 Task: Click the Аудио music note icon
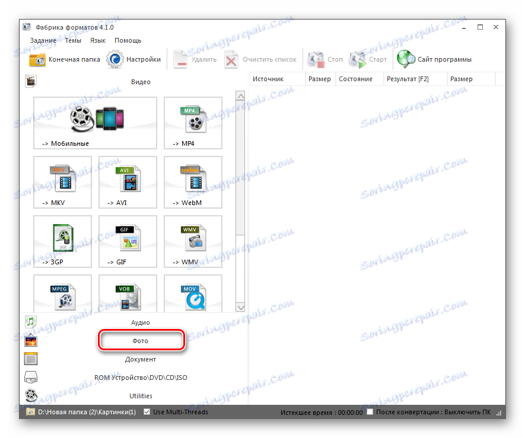pyautogui.click(x=31, y=322)
